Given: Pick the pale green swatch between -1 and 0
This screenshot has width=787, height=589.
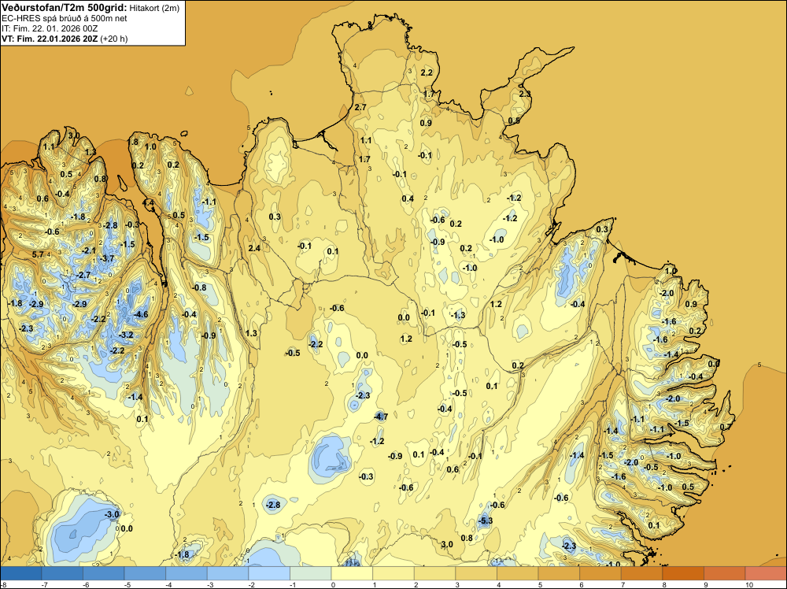Looking at the screenshot, I should pyautogui.click(x=310, y=573).
